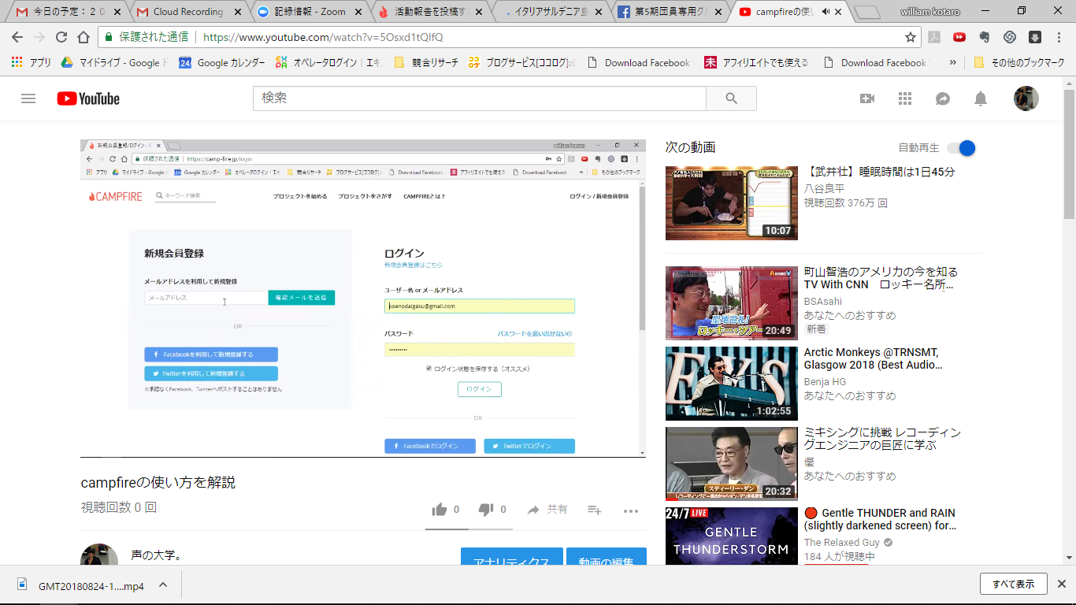The image size is (1076, 605).
Task: Open the YouTube apps grid icon
Action: click(905, 98)
